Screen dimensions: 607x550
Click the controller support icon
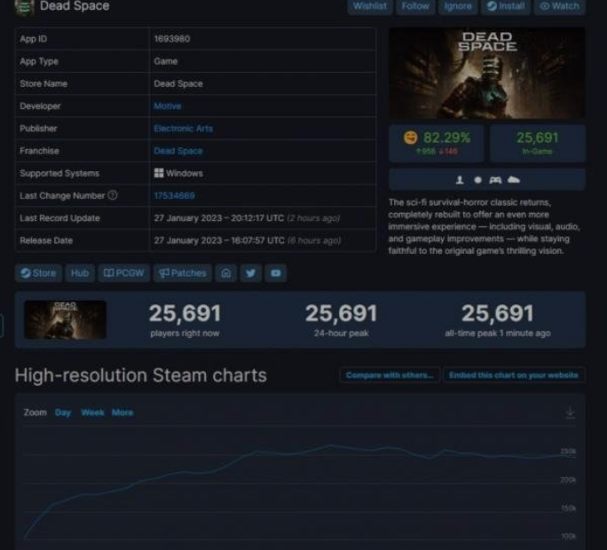pos(495,180)
